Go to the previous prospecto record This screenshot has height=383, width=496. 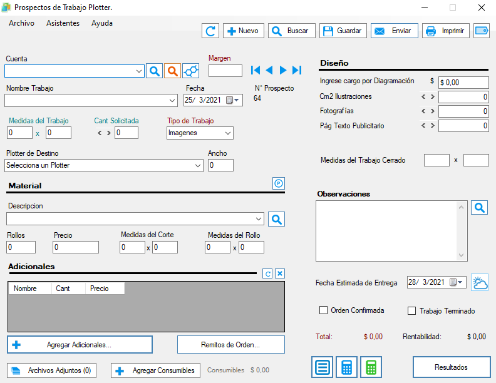269,70
